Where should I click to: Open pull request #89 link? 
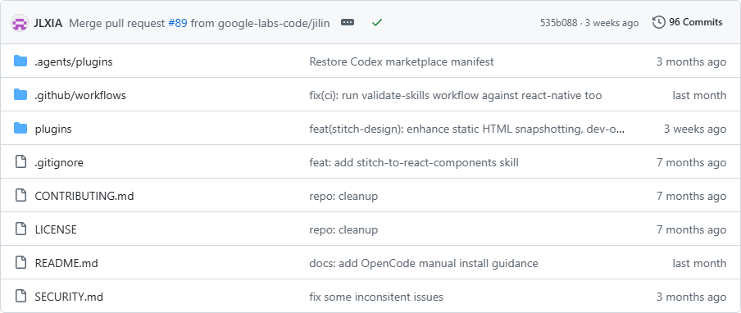tap(178, 23)
